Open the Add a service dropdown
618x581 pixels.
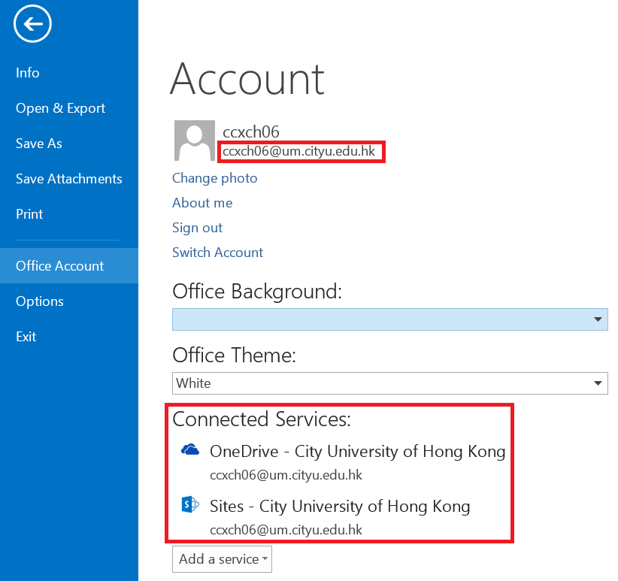pyautogui.click(x=222, y=559)
